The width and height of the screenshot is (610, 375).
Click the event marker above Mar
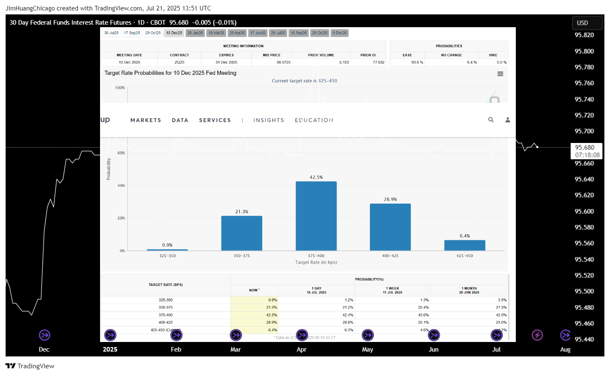[x=236, y=335]
